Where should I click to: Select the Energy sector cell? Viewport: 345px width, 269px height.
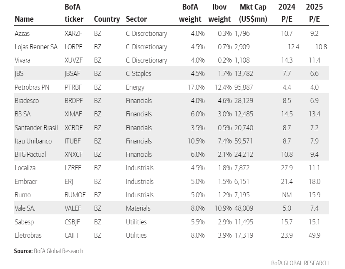pos(135,87)
